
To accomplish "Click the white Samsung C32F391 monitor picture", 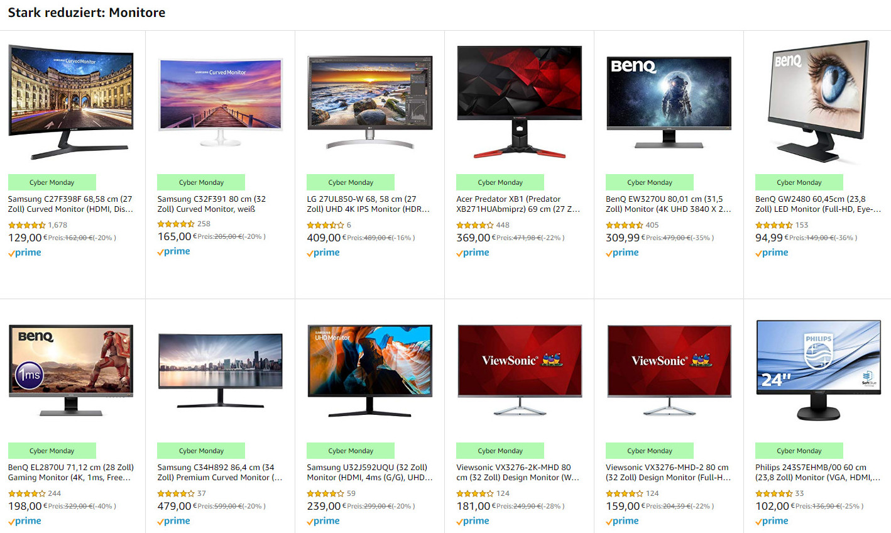I will tap(221, 102).
